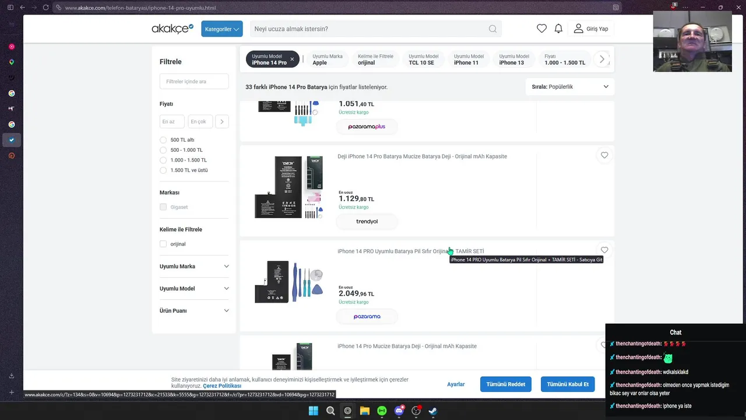Add the Deji iPhone 14 Pro Batarya to favorites
This screenshot has height=420, width=746.
[604, 155]
